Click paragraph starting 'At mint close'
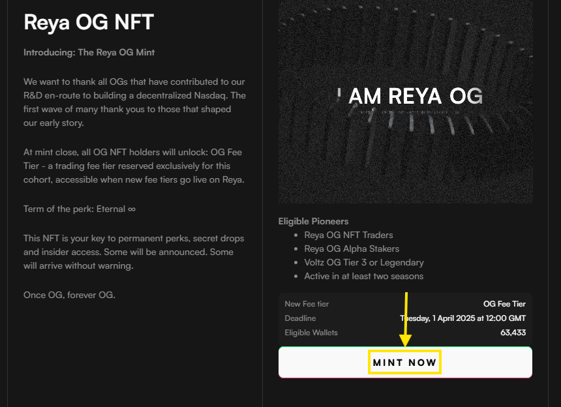 134,166
